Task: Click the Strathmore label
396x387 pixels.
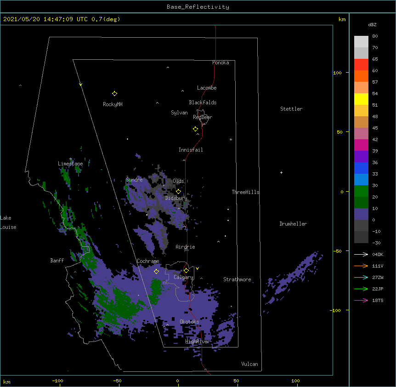Action: [x=237, y=279]
